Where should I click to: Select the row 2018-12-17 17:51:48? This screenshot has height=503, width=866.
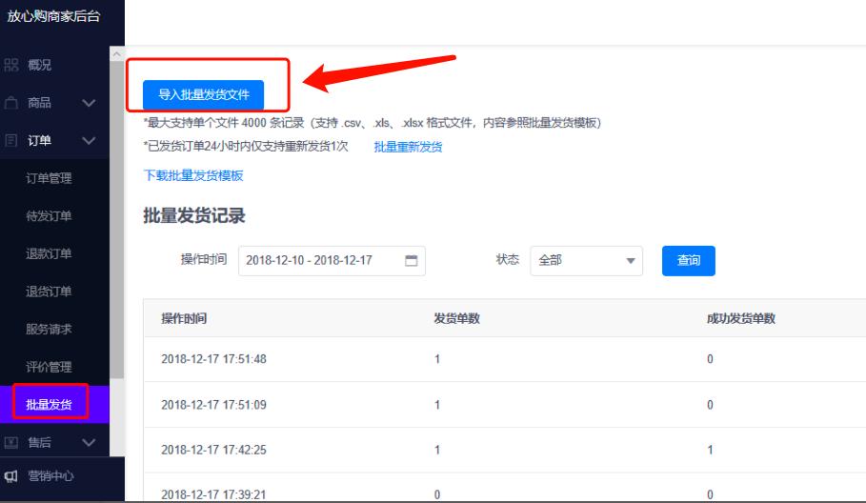pos(505,359)
